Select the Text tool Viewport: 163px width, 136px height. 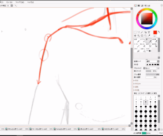149,32
